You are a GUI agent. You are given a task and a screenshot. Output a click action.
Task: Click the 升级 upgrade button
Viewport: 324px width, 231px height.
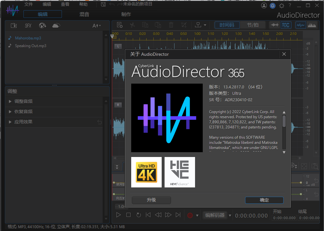pyautogui.click(x=151, y=200)
